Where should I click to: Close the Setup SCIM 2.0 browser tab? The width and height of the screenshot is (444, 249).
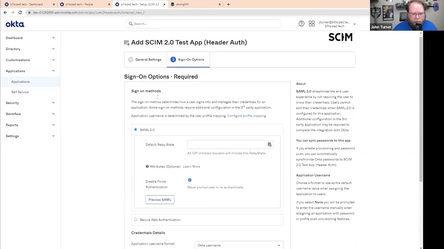tap(164, 4)
